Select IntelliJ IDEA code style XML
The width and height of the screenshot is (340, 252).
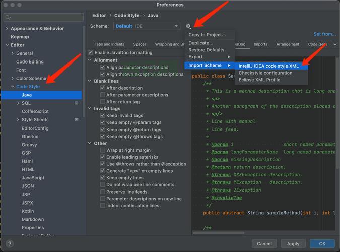268,66
